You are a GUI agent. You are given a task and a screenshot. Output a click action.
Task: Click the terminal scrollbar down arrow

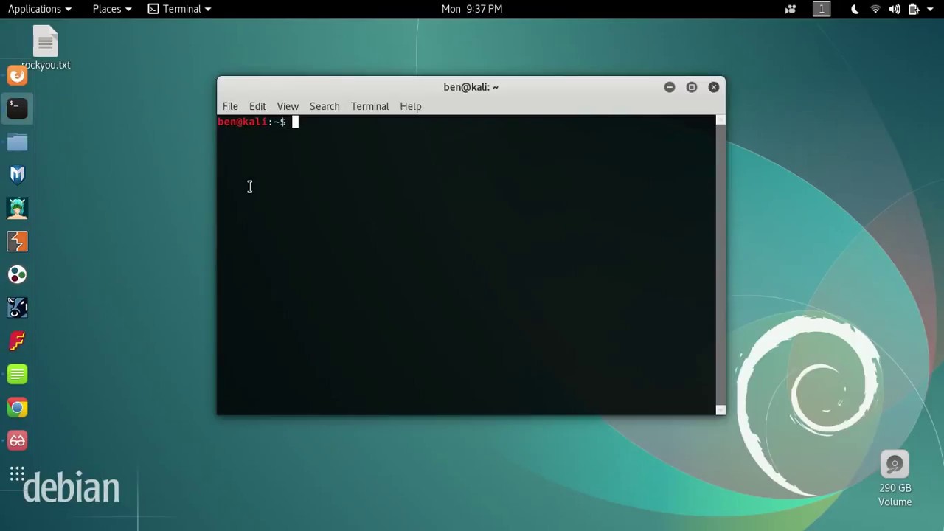point(721,410)
